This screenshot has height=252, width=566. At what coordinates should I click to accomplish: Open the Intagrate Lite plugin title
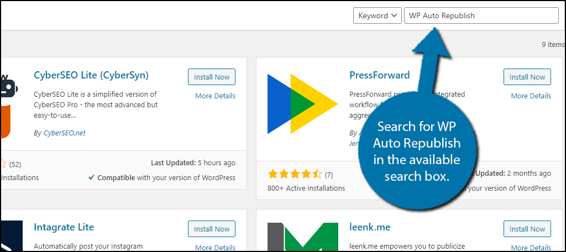coord(64,227)
